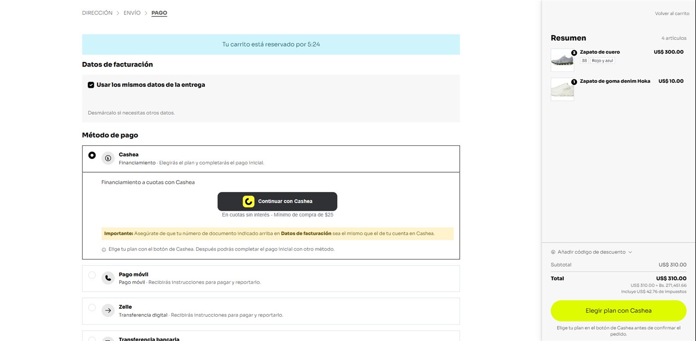The height and width of the screenshot is (341, 696).
Task: Click the bold Total US$ 310.00 amount
Action: (x=671, y=278)
